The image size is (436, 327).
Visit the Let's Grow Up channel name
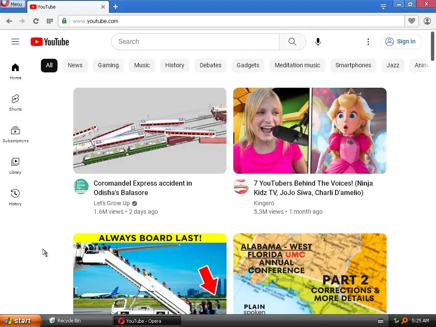112,203
